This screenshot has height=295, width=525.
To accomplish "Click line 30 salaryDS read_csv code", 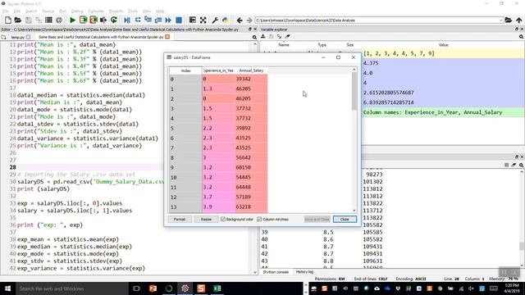I will pyautogui.click(x=91, y=182).
